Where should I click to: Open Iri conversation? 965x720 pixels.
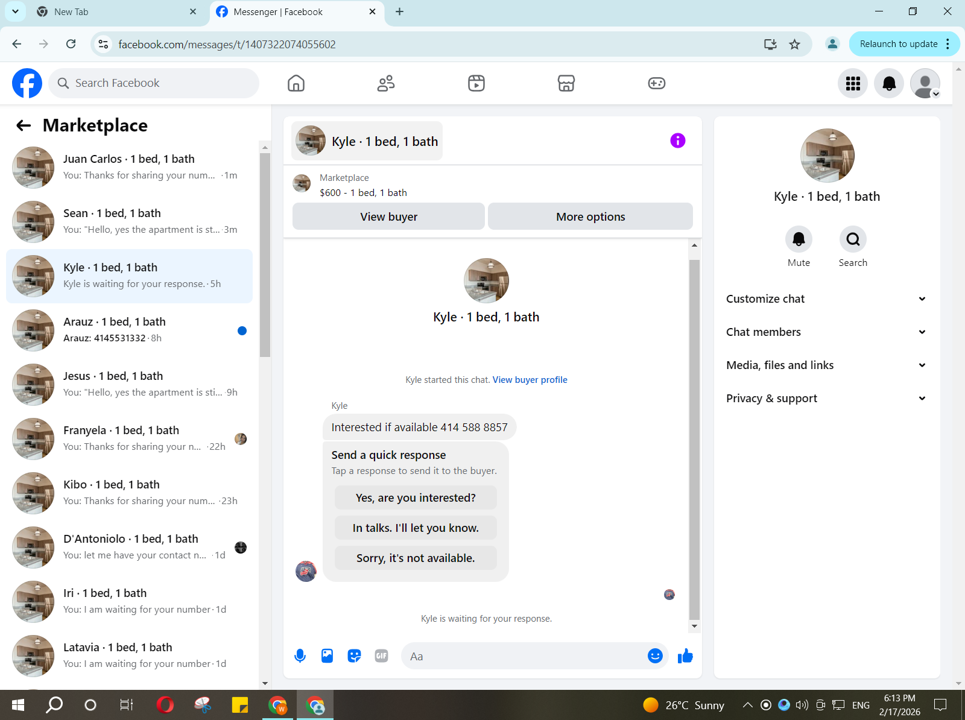pos(129,602)
